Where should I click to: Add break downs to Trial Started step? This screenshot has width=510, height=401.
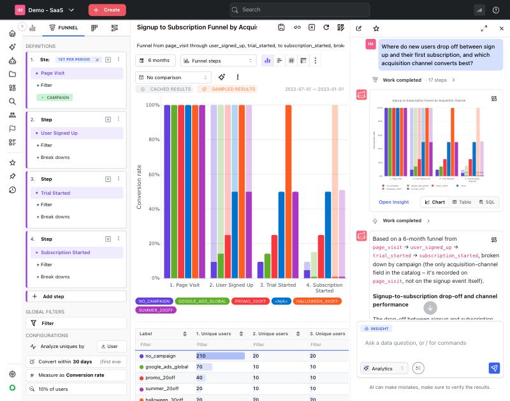[x=53, y=216]
